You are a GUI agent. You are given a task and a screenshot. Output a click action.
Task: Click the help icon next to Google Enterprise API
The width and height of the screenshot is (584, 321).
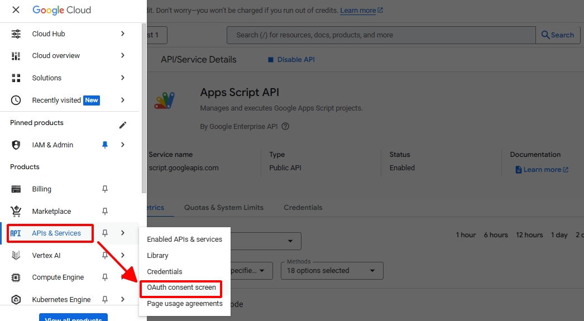285,126
